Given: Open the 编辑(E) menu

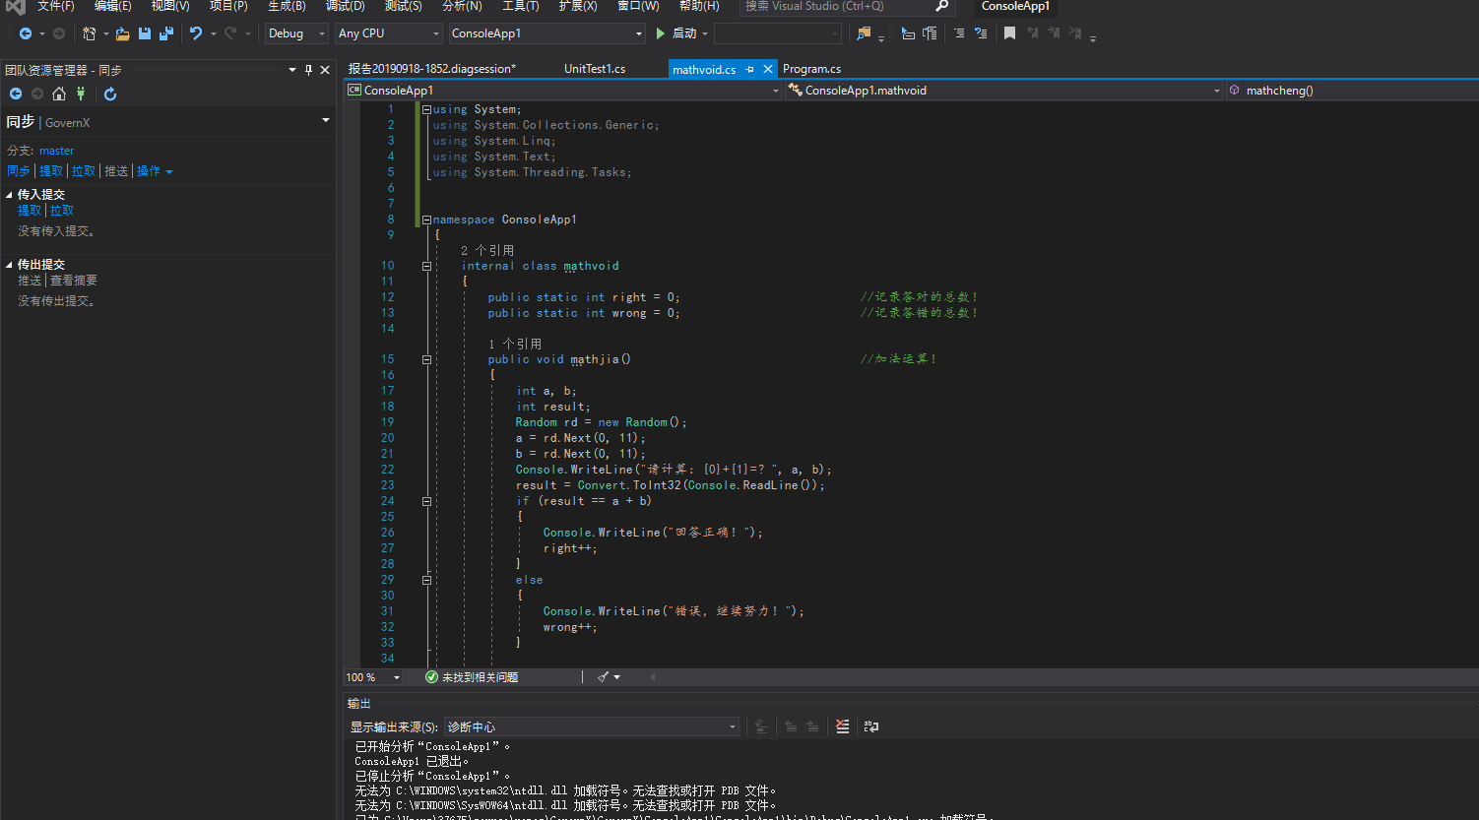Looking at the screenshot, I should pos(112,6).
